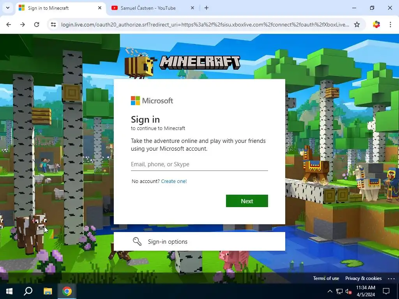This screenshot has height=299, width=399.
Task: Show hidden system tray icons
Action: coord(330,291)
